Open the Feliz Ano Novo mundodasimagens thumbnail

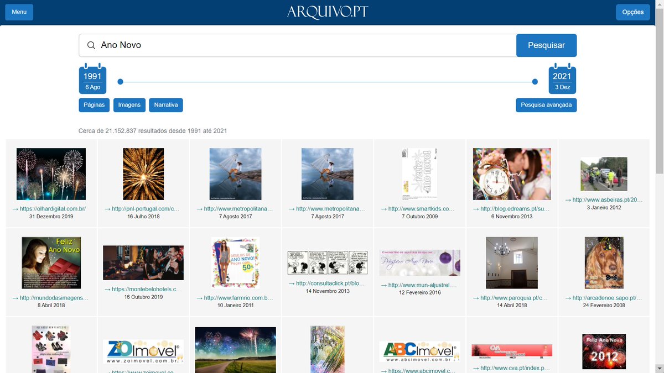coord(51,263)
